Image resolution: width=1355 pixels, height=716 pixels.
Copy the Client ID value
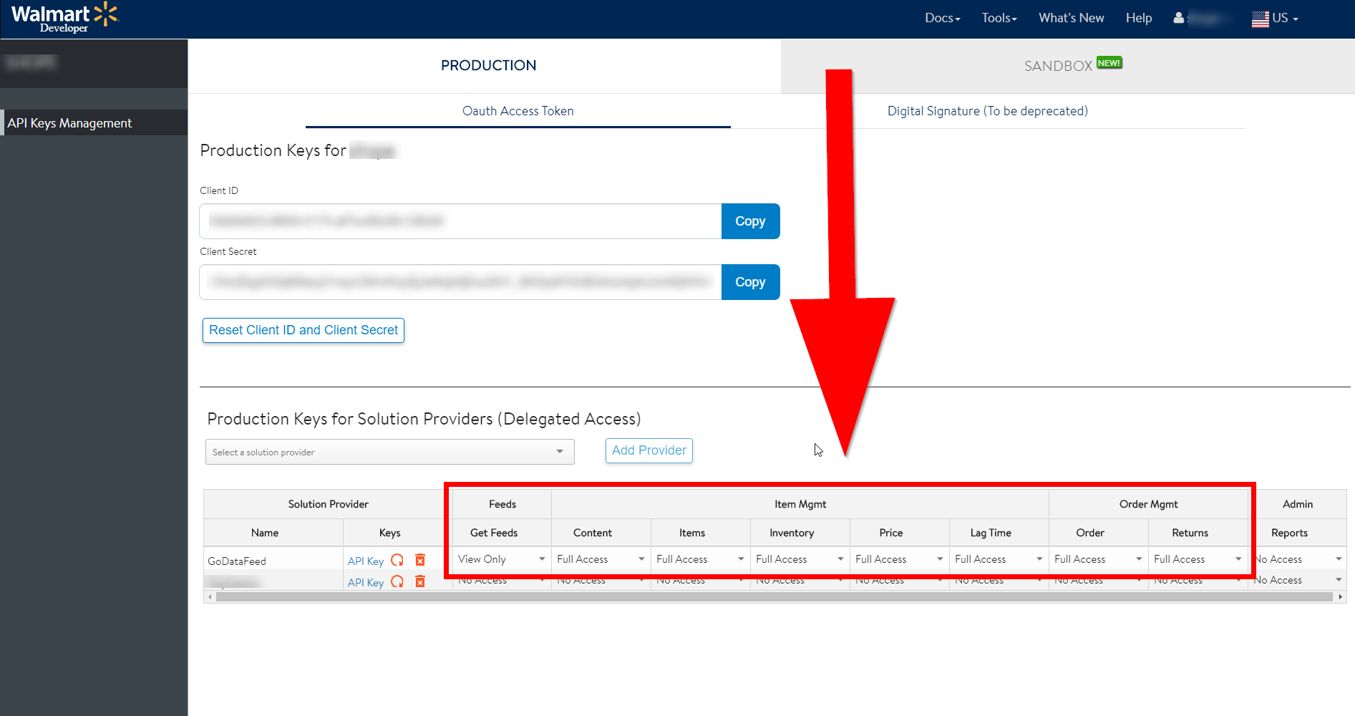[x=750, y=221]
